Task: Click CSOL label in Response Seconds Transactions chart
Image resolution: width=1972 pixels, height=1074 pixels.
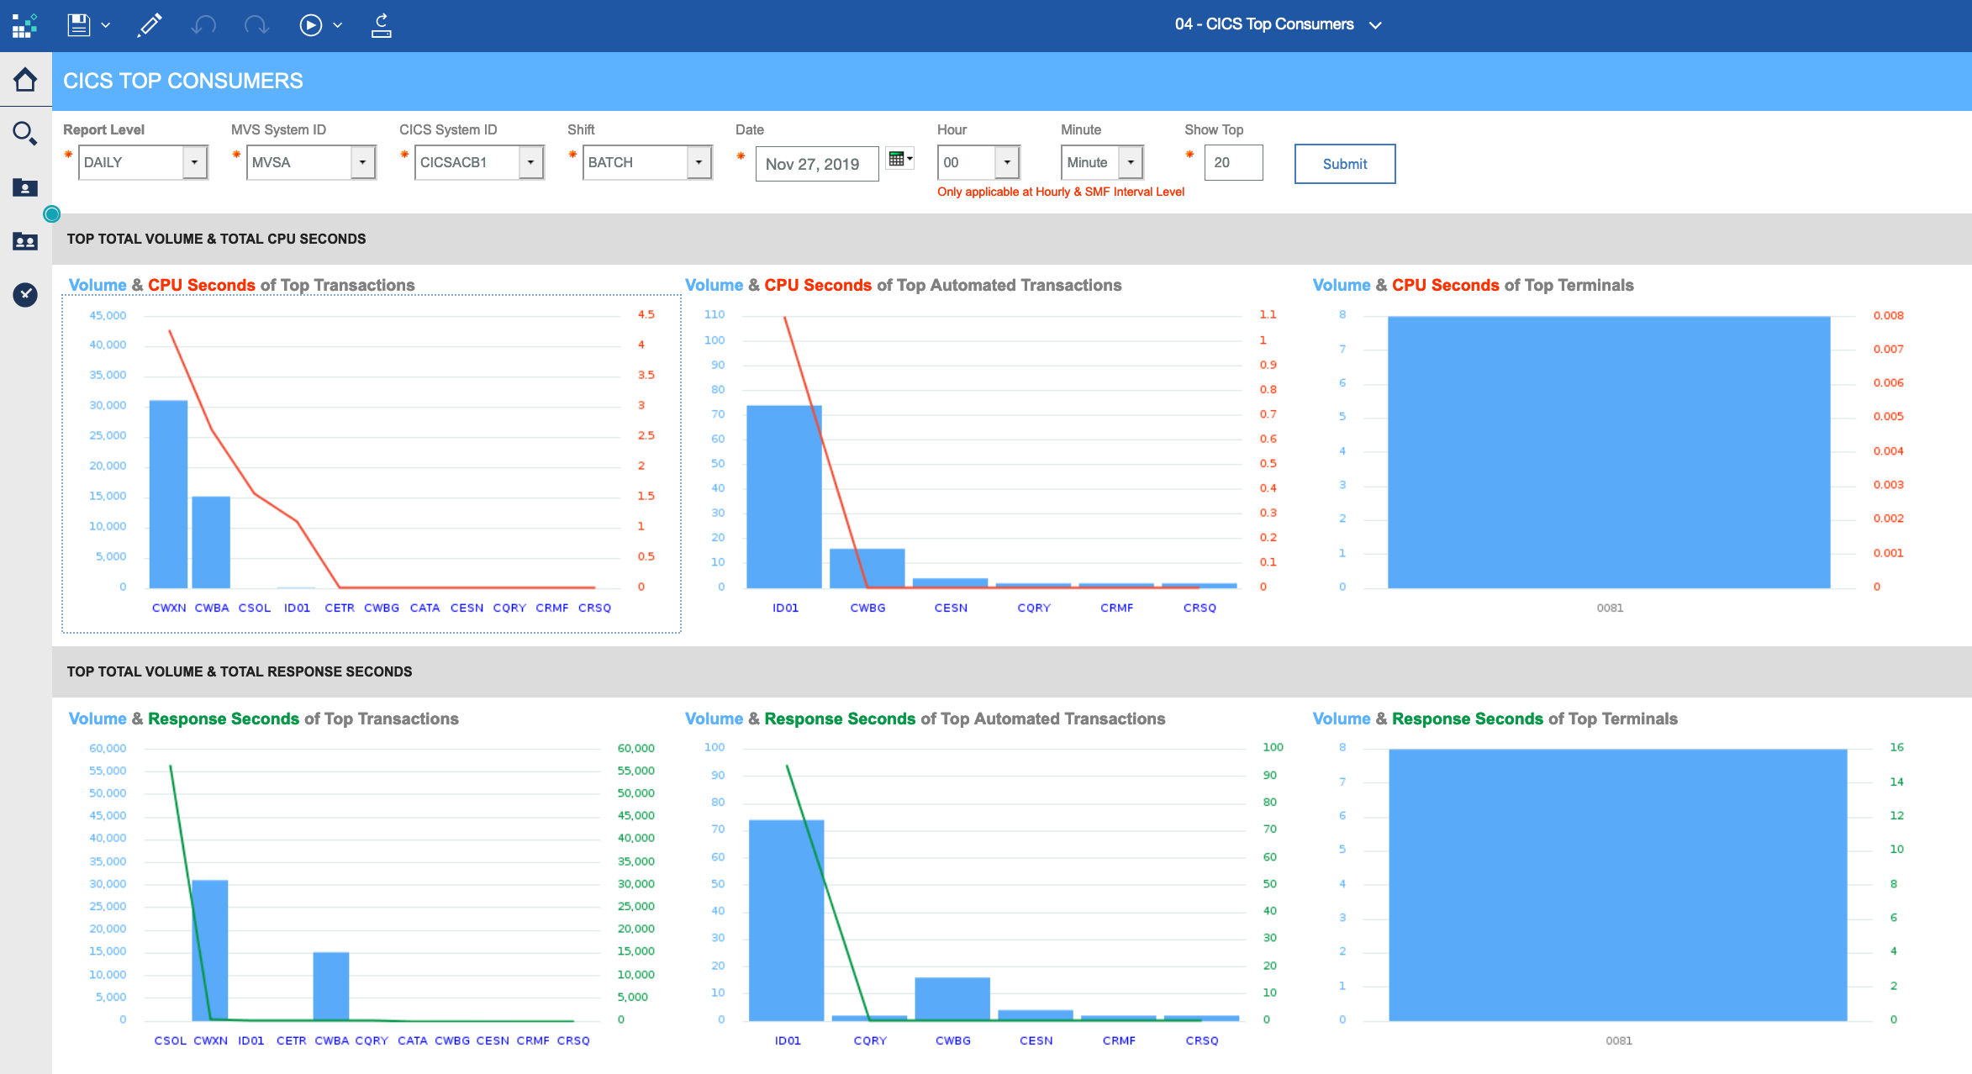Action: coord(171,1040)
